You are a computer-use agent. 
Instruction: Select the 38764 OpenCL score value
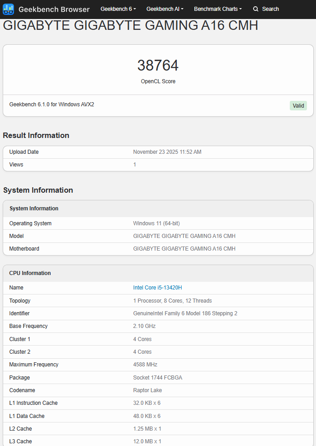pyautogui.click(x=158, y=65)
